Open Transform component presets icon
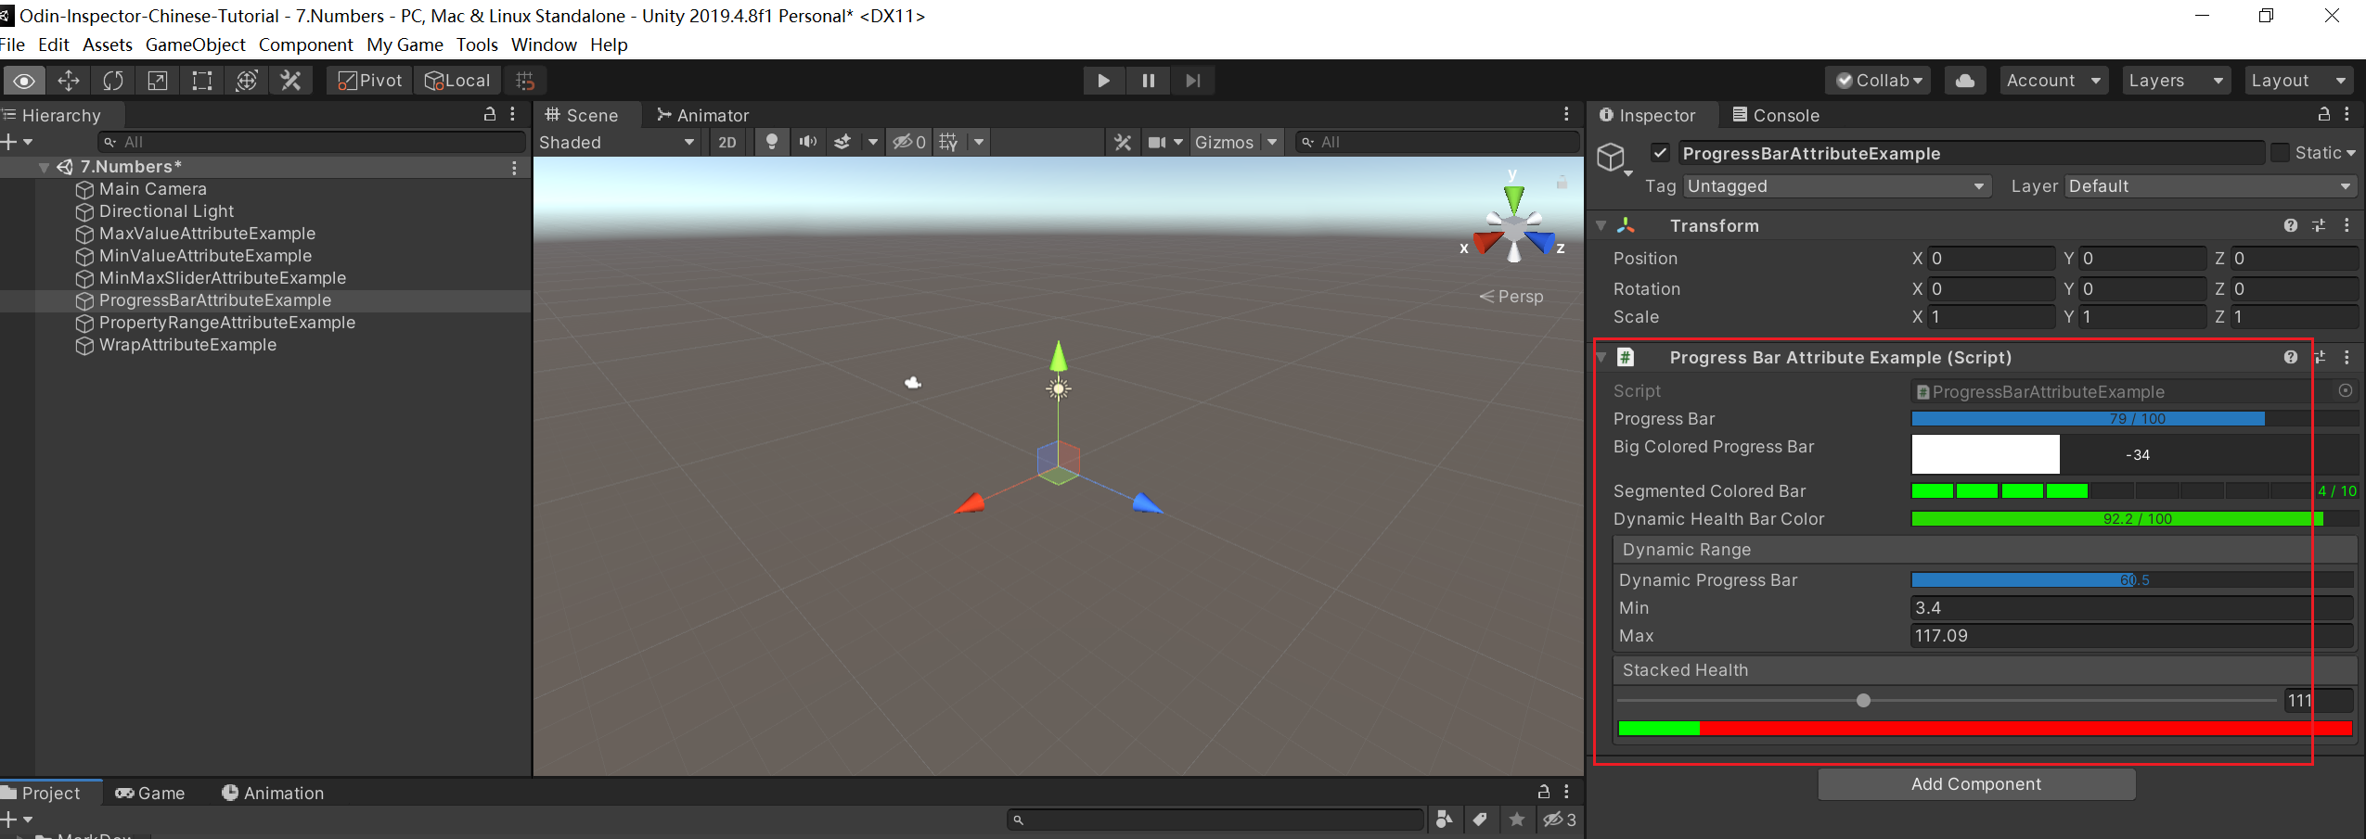The height and width of the screenshot is (839, 2366). (x=2319, y=225)
